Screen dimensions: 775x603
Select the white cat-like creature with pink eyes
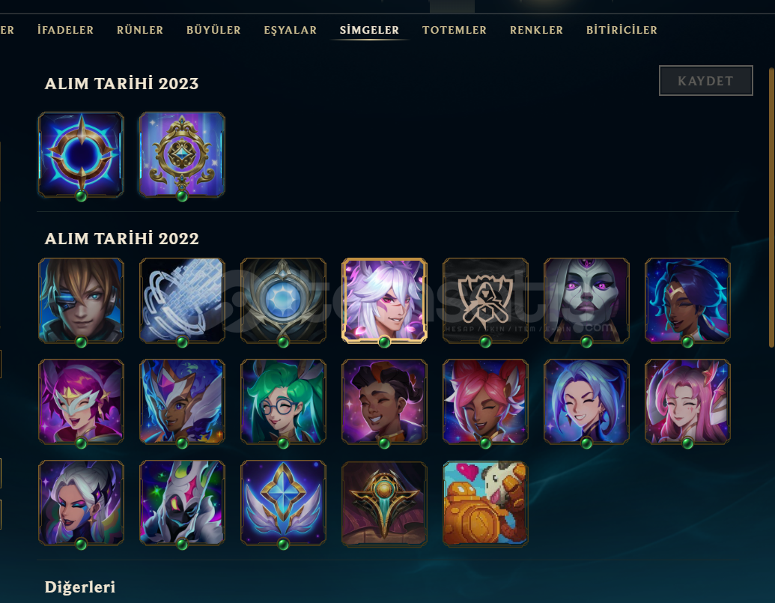click(182, 503)
